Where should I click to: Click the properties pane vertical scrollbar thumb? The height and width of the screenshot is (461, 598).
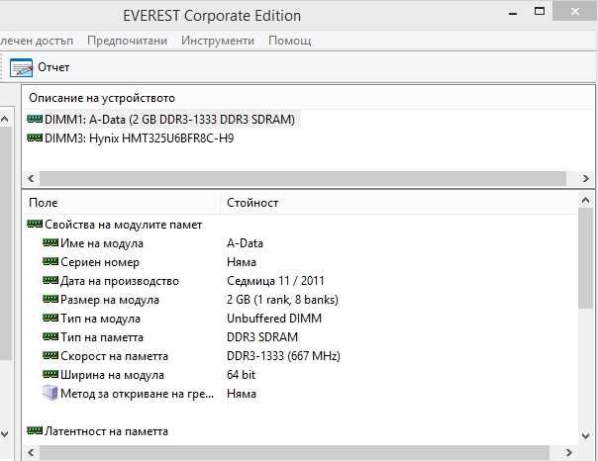point(585,258)
